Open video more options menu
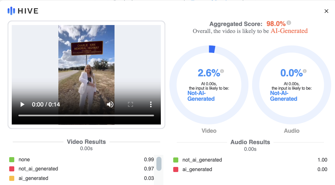 point(151,104)
